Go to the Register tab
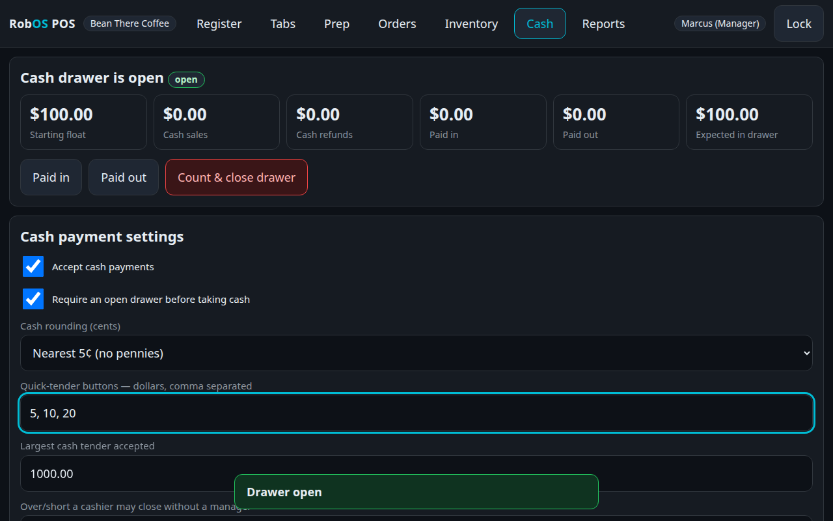Viewport: 833px width, 521px height. [219, 23]
